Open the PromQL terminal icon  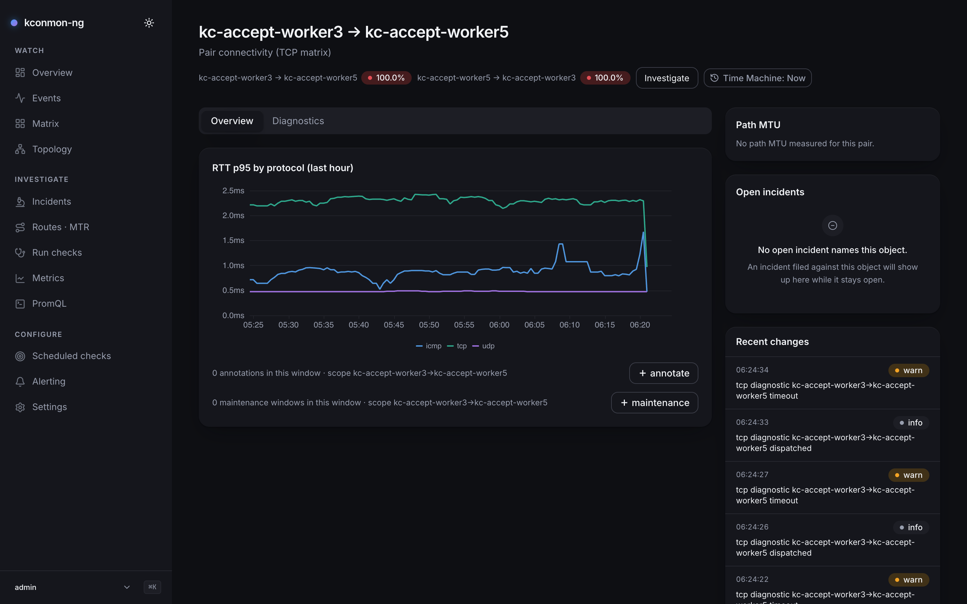20,304
